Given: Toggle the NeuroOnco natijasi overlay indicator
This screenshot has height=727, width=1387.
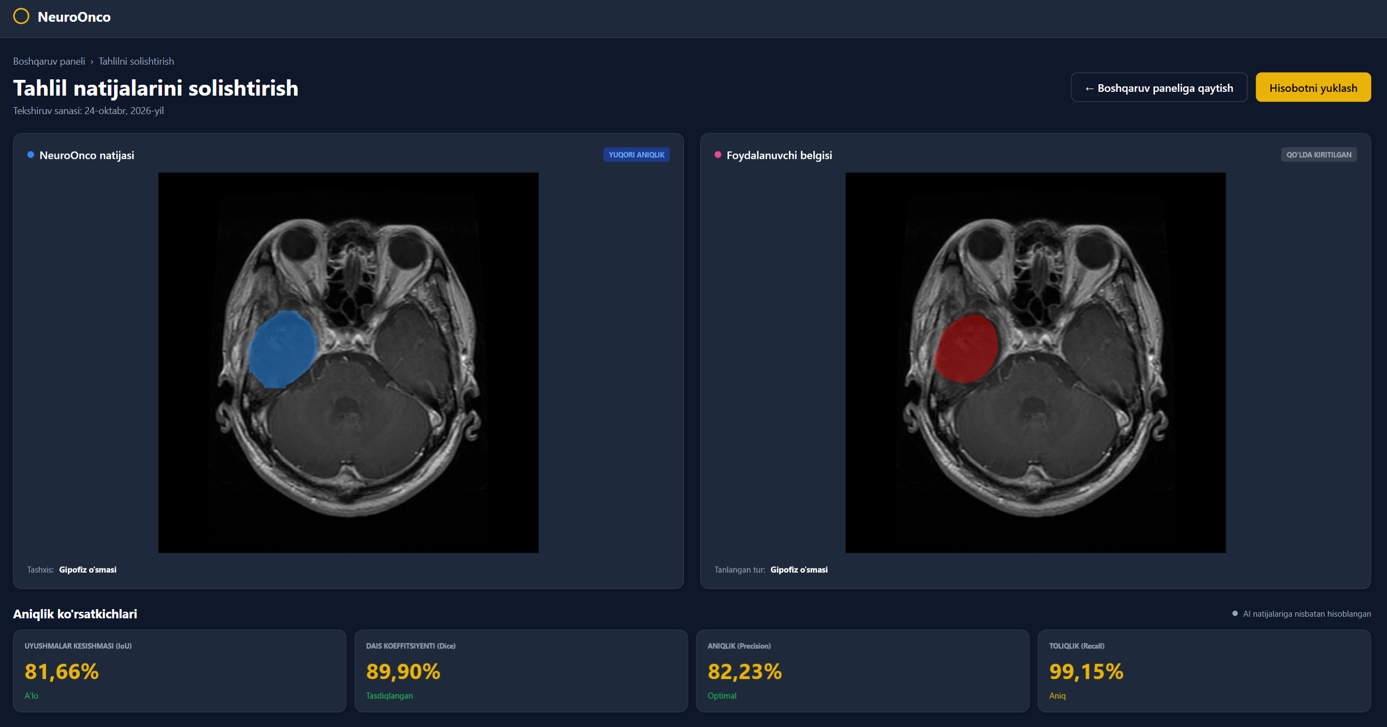Looking at the screenshot, I should [x=30, y=154].
